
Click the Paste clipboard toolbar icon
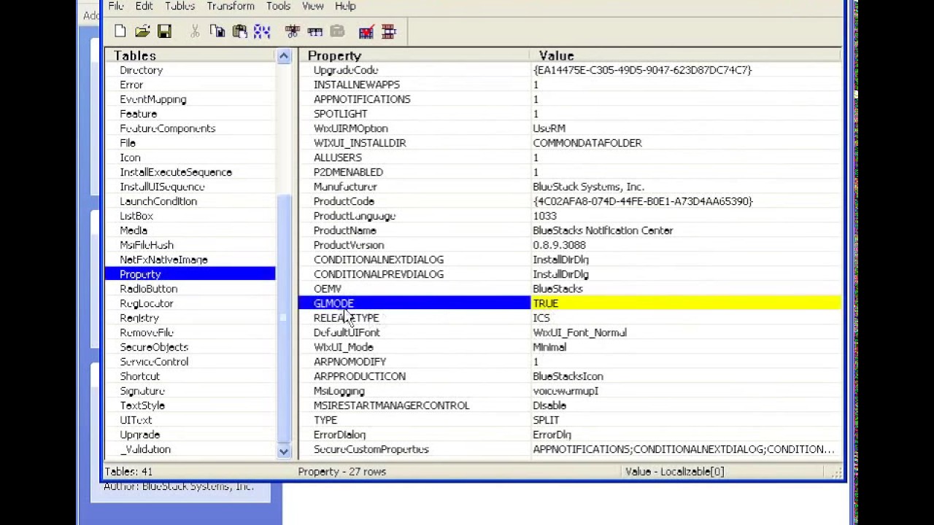(x=239, y=31)
